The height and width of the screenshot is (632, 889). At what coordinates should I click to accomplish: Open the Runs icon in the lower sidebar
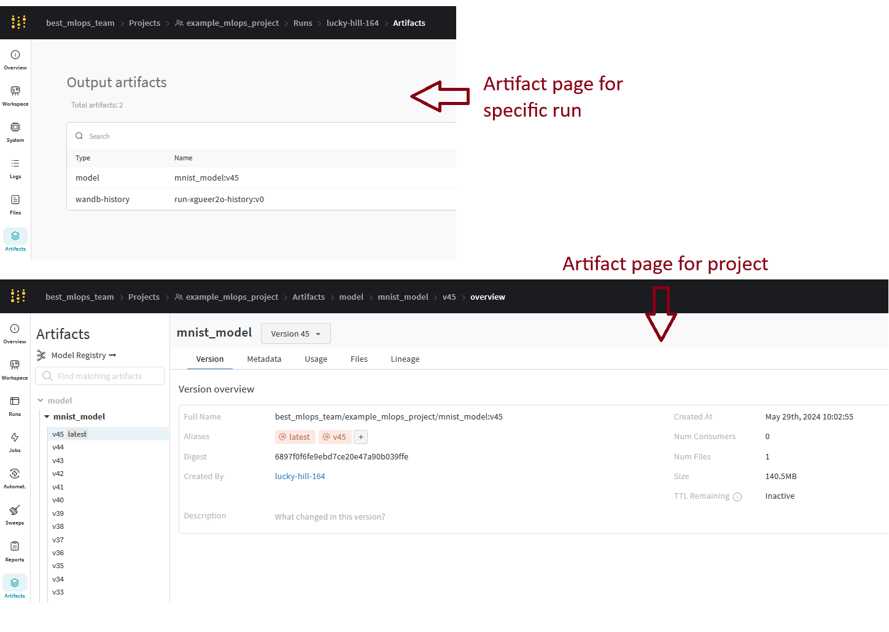coord(15,402)
